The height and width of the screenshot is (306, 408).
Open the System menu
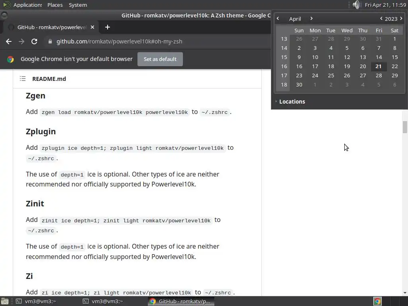78,5
